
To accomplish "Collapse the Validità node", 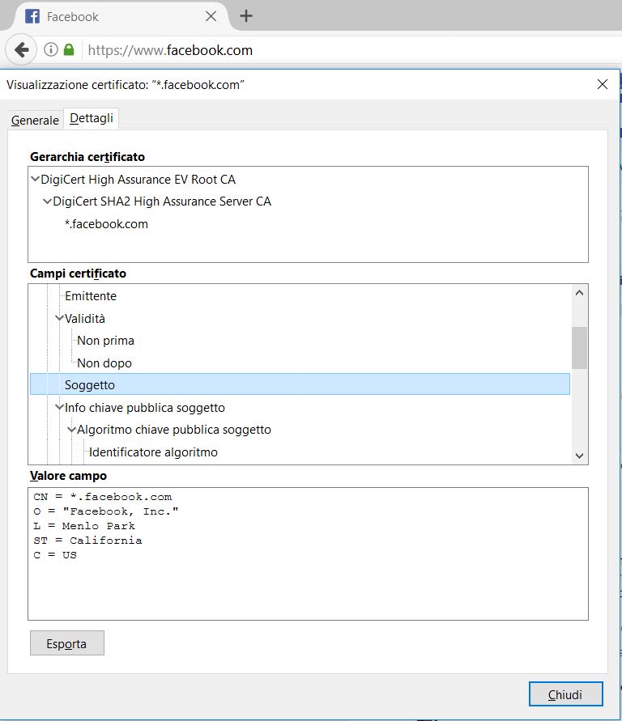I will point(59,318).
